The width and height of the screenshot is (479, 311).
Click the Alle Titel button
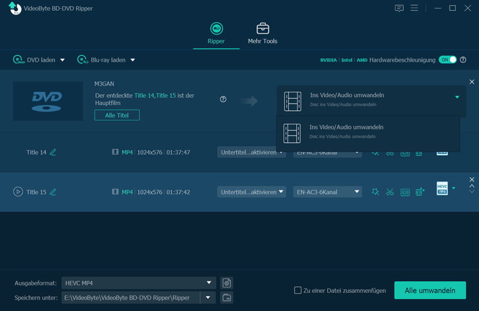(x=117, y=115)
